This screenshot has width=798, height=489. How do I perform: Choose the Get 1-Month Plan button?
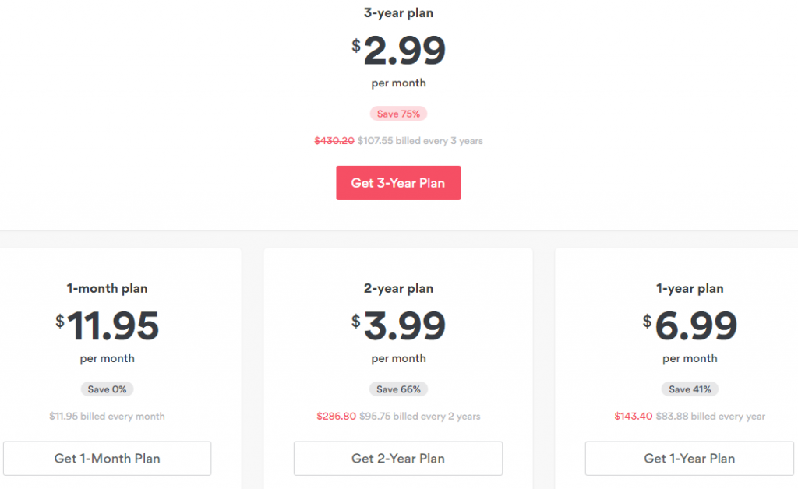107,458
